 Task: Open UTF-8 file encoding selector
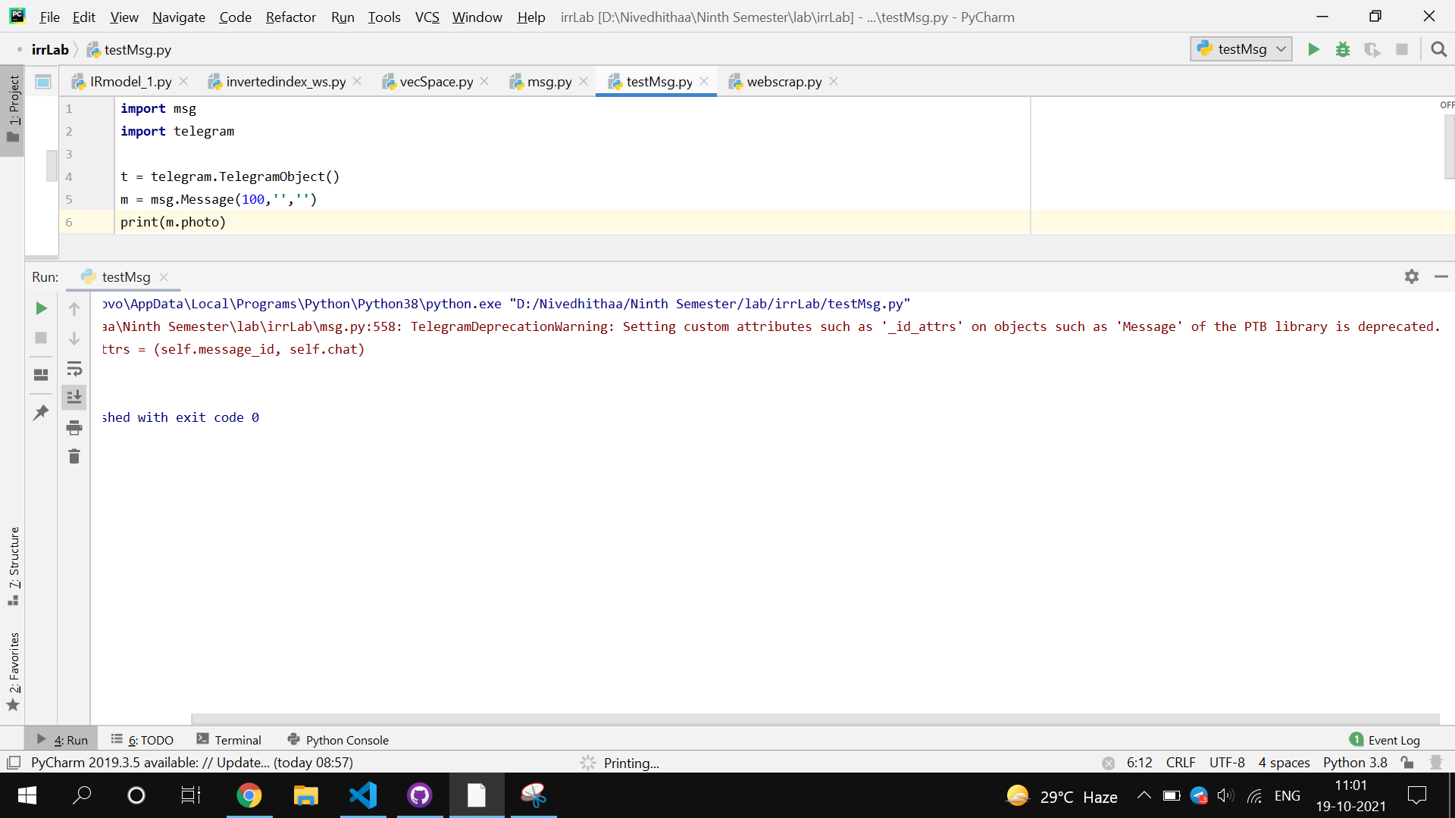click(x=1226, y=762)
